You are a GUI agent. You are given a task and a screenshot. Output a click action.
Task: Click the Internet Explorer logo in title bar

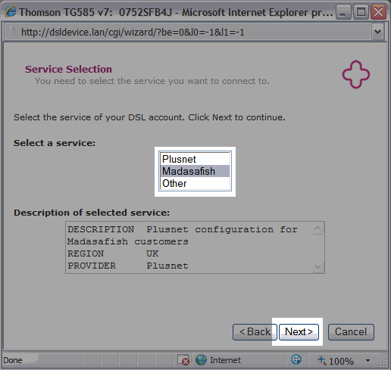(11, 11)
